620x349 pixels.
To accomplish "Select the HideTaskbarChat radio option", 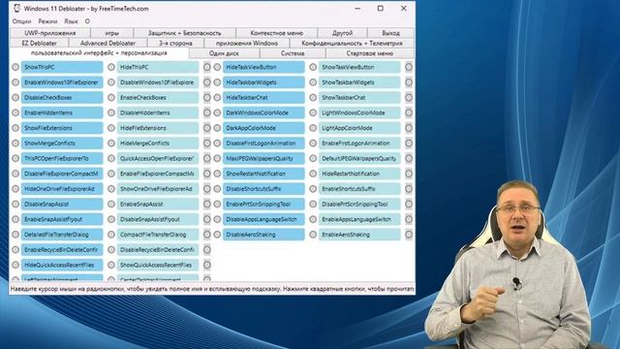I will 217,98.
